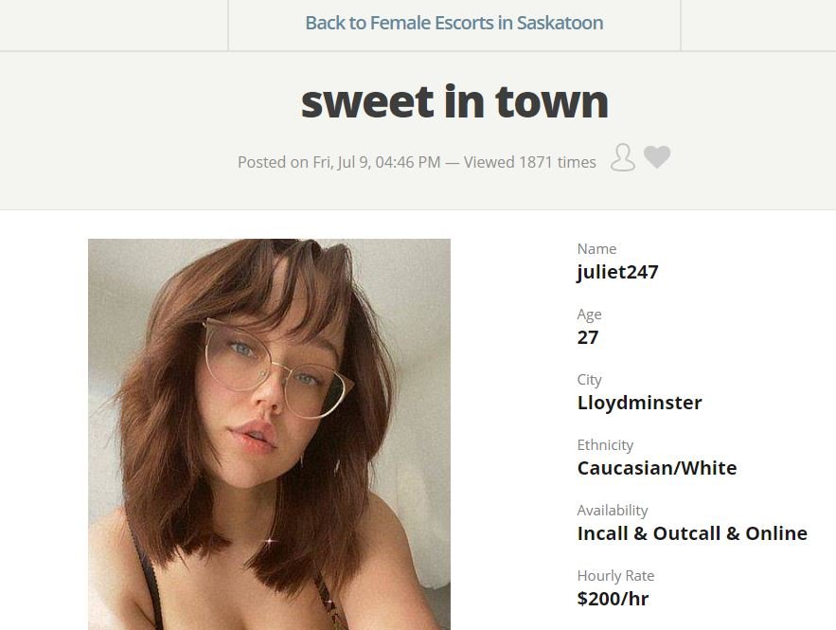
Task: Click the 'sweet in town' heading
Action: coord(454,102)
